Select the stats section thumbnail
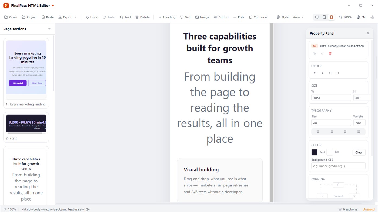378x213 pixels. pos(26,124)
